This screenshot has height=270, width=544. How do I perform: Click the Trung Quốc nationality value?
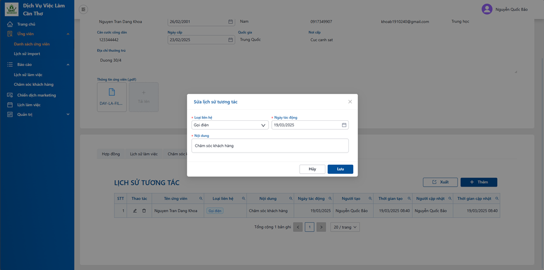(x=250, y=40)
